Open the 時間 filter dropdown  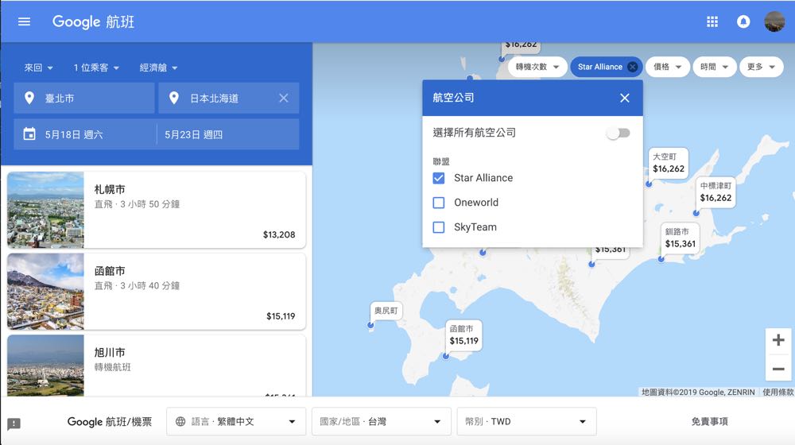tap(714, 67)
